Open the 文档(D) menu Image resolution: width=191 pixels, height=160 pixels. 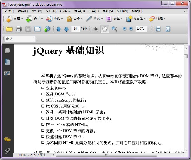[x=51, y=11]
